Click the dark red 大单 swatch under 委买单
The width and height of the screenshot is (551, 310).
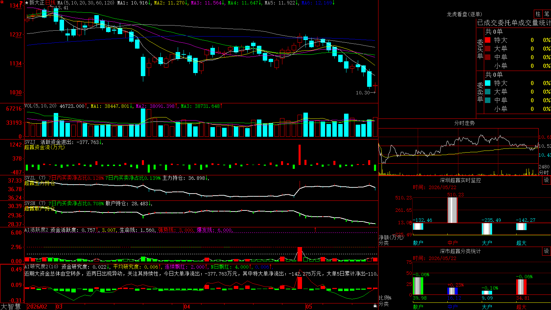coord(488,49)
